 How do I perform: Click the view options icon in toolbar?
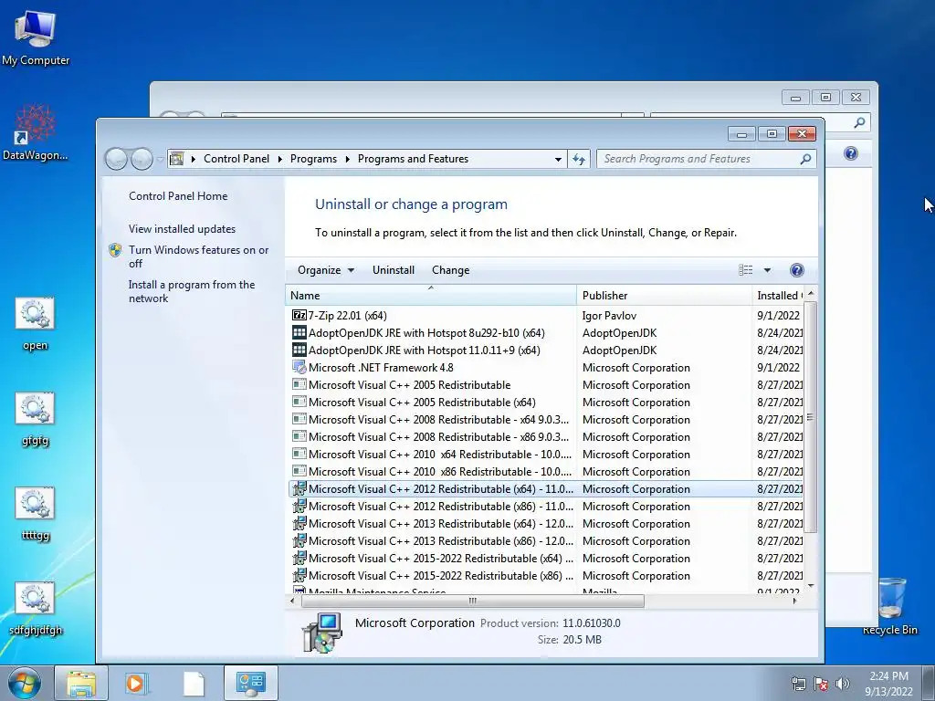pos(745,270)
